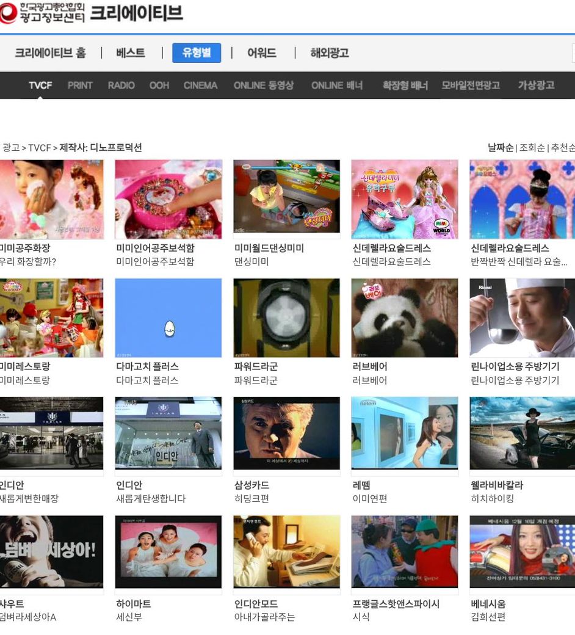Open the ONLINE 동영상 tab
575x635 pixels.
(264, 85)
